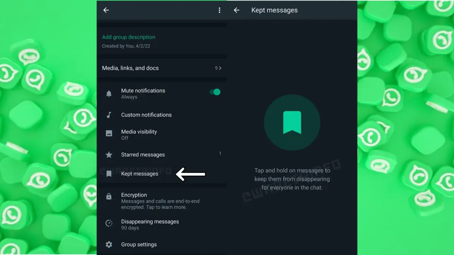
Task: Open the three-dot overflow menu
Action: pos(219,10)
